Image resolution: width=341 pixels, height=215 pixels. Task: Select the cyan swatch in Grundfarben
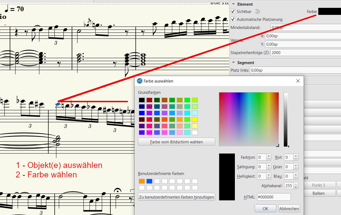187,113
